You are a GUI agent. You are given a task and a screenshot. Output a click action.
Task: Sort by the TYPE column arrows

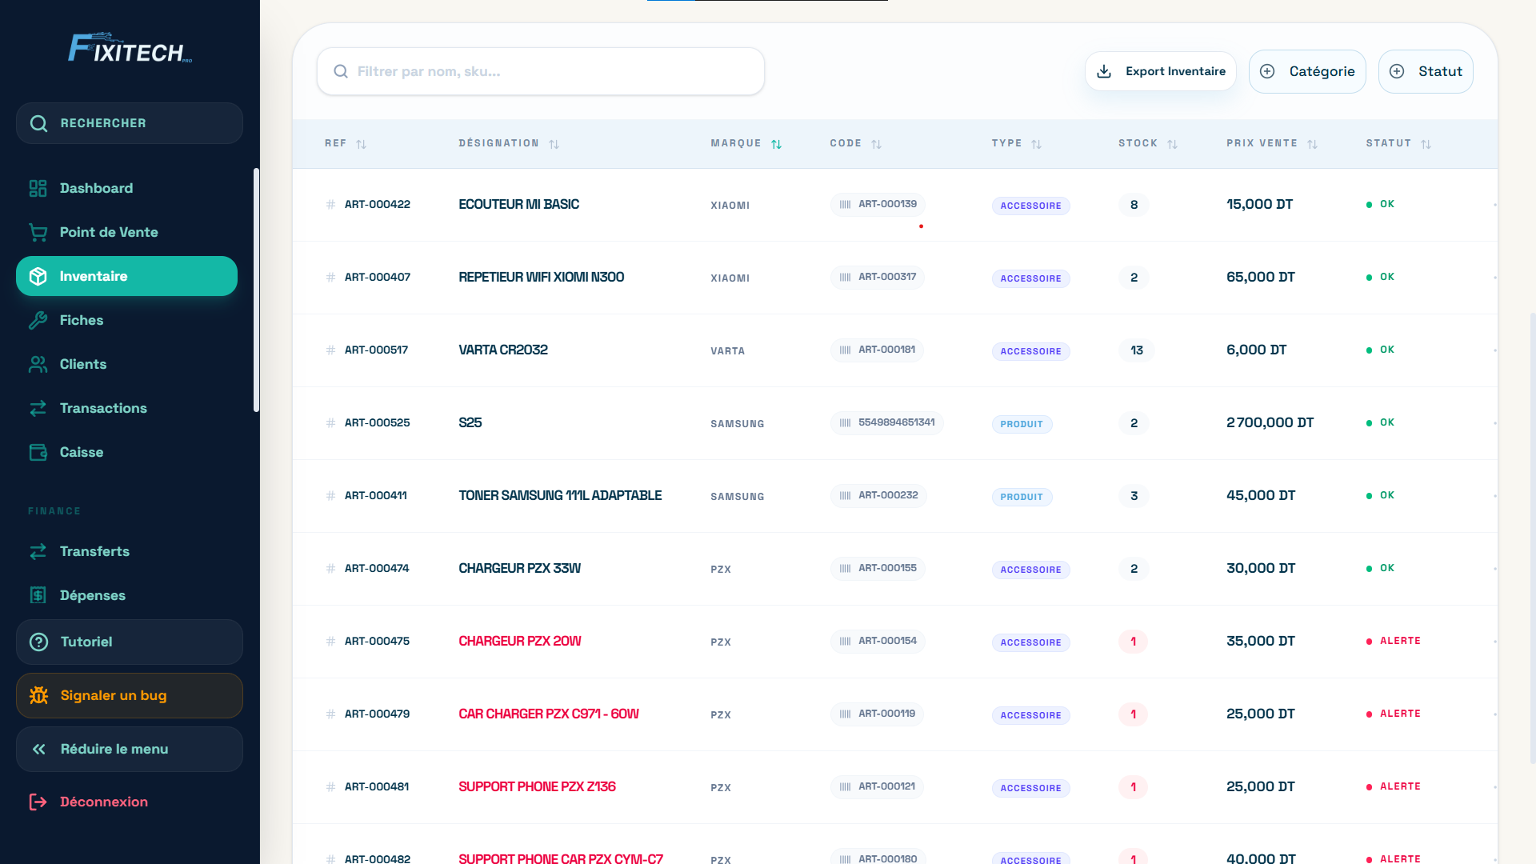(x=1037, y=144)
